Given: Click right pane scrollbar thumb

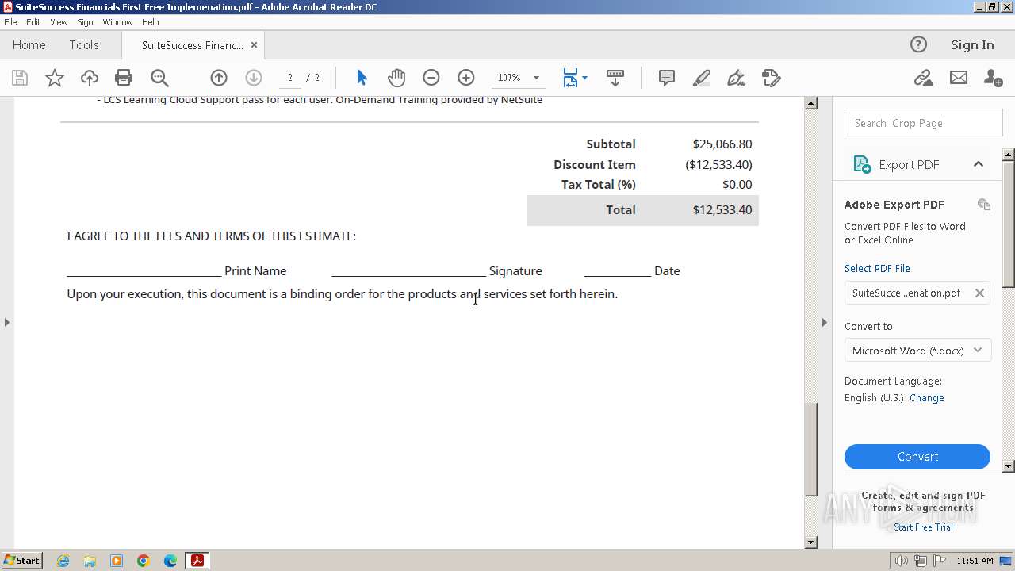Looking at the screenshot, I should (1009, 224).
